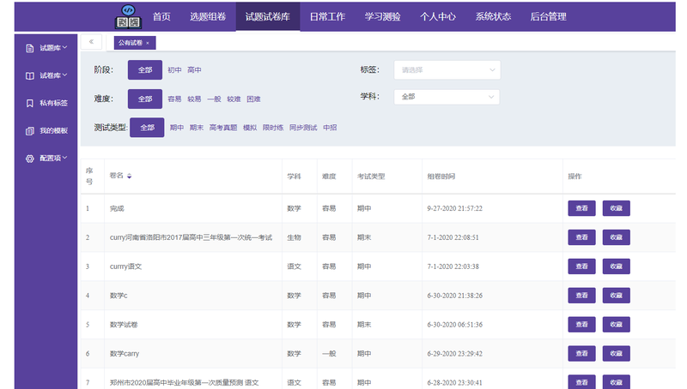
Task: View the curry河南省洛阳市2017届 paper
Action: (582, 237)
